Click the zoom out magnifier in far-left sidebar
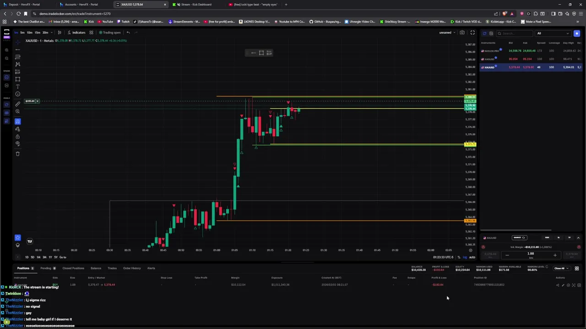586x329 pixels. 6,58
